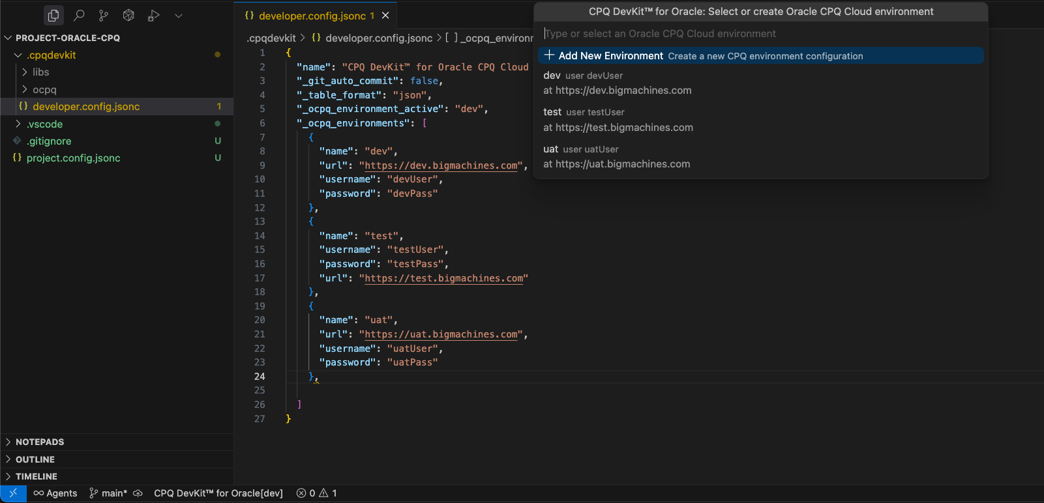This screenshot has width=1044, height=503.
Task: Focus the environment search input field
Action: pos(760,33)
